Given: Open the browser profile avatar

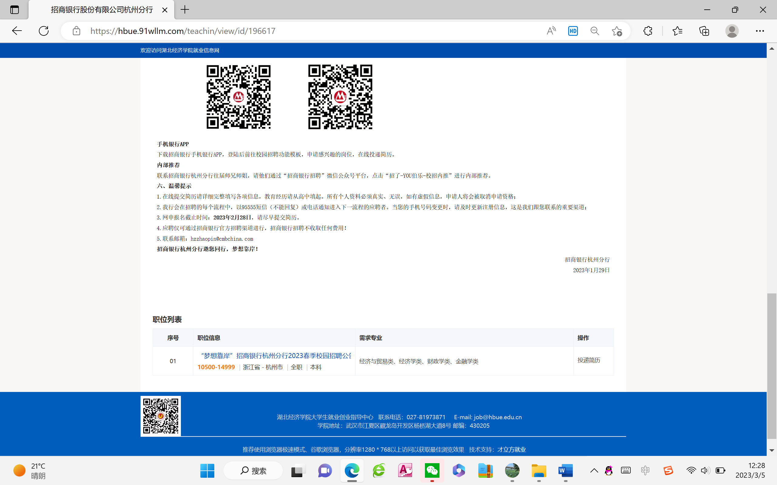Looking at the screenshot, I should 732,31.
